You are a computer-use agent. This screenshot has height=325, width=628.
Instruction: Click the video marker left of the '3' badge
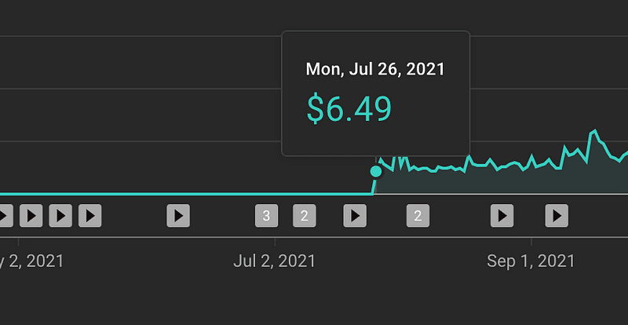click(x=178, y=216)
